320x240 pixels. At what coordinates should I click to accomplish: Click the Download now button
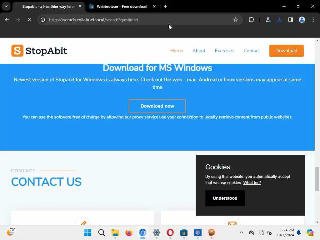157,106
